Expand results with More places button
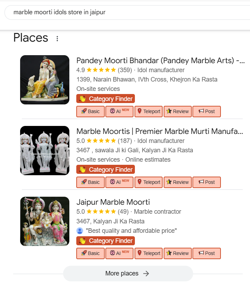 pos(128,273)
